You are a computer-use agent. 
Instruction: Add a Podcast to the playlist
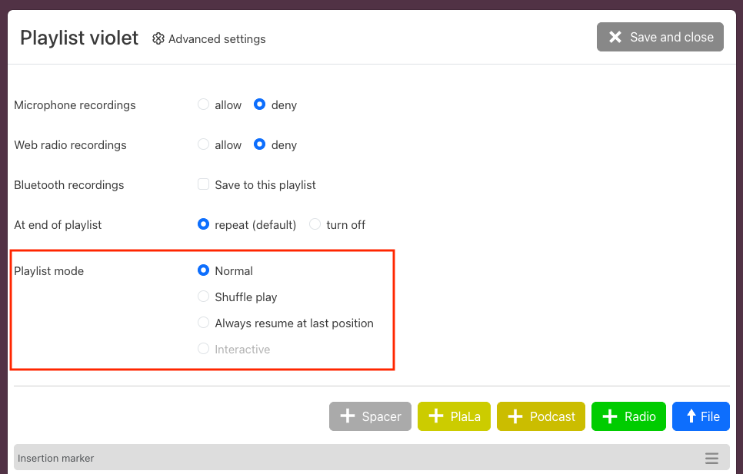[x=541, y=416]
